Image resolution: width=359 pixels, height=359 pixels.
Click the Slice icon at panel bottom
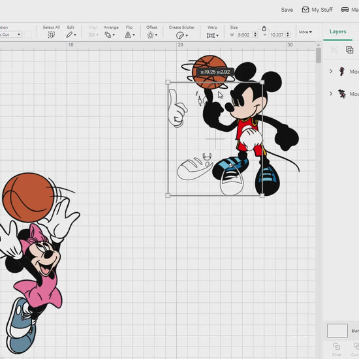[x=336, y=346]
